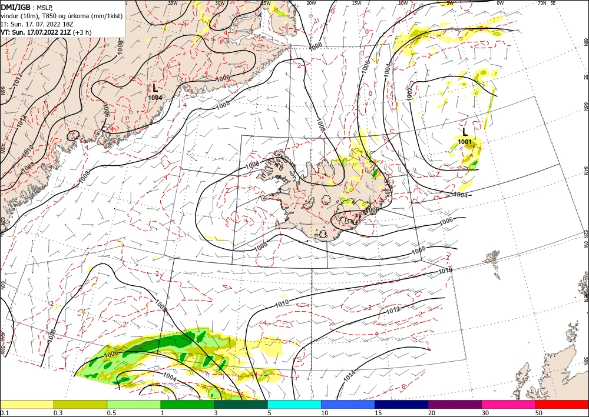The width and height of the screenshot is (589, 417).
Task: Click the '10W' longitude label
Action: [x=403, y=2]
